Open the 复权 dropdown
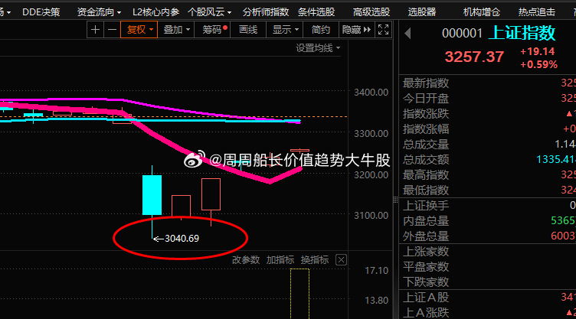This screenshot has height=319, width=576. coord(139,29)
